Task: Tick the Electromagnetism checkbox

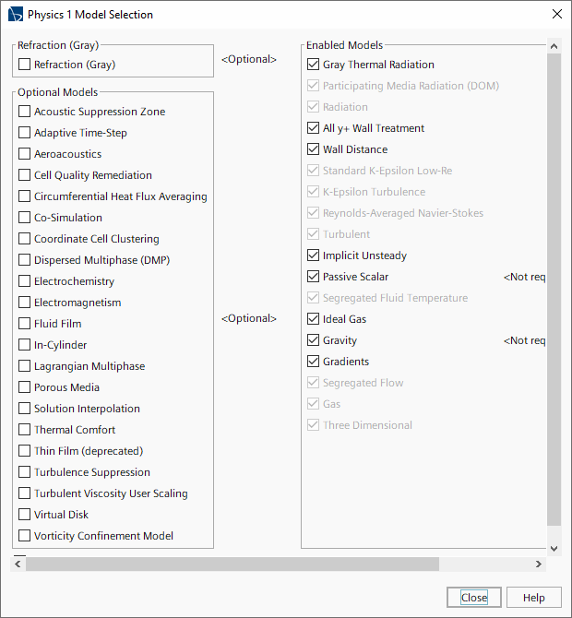Action: [x=25, y=303]
